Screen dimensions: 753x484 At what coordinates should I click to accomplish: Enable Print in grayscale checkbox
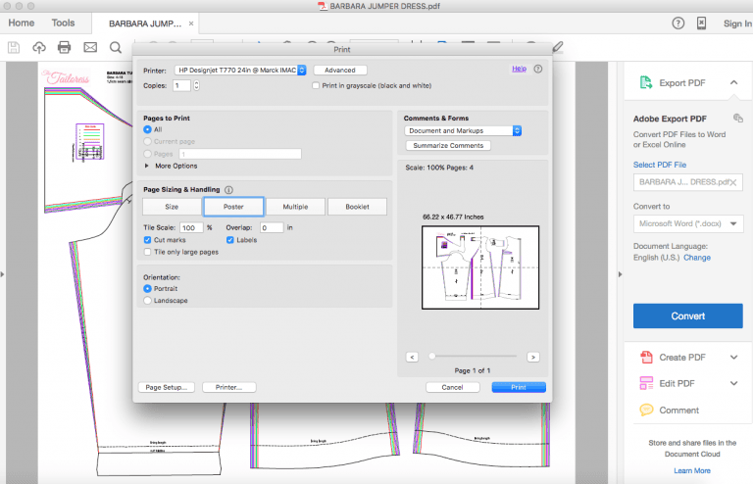click(316, 85)
